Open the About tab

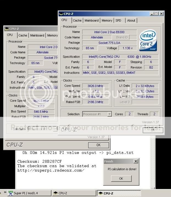point(131,20)
